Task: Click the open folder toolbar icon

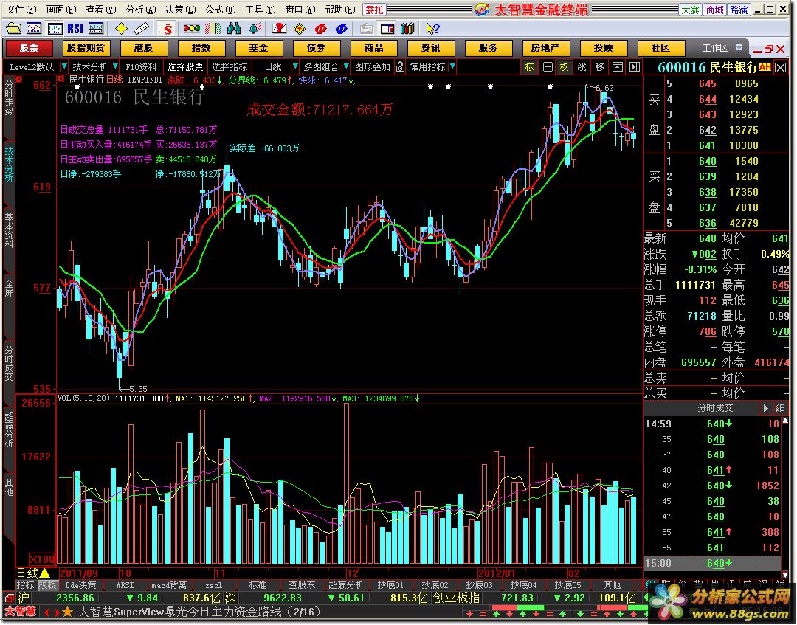Action: [x=13, y=29]
